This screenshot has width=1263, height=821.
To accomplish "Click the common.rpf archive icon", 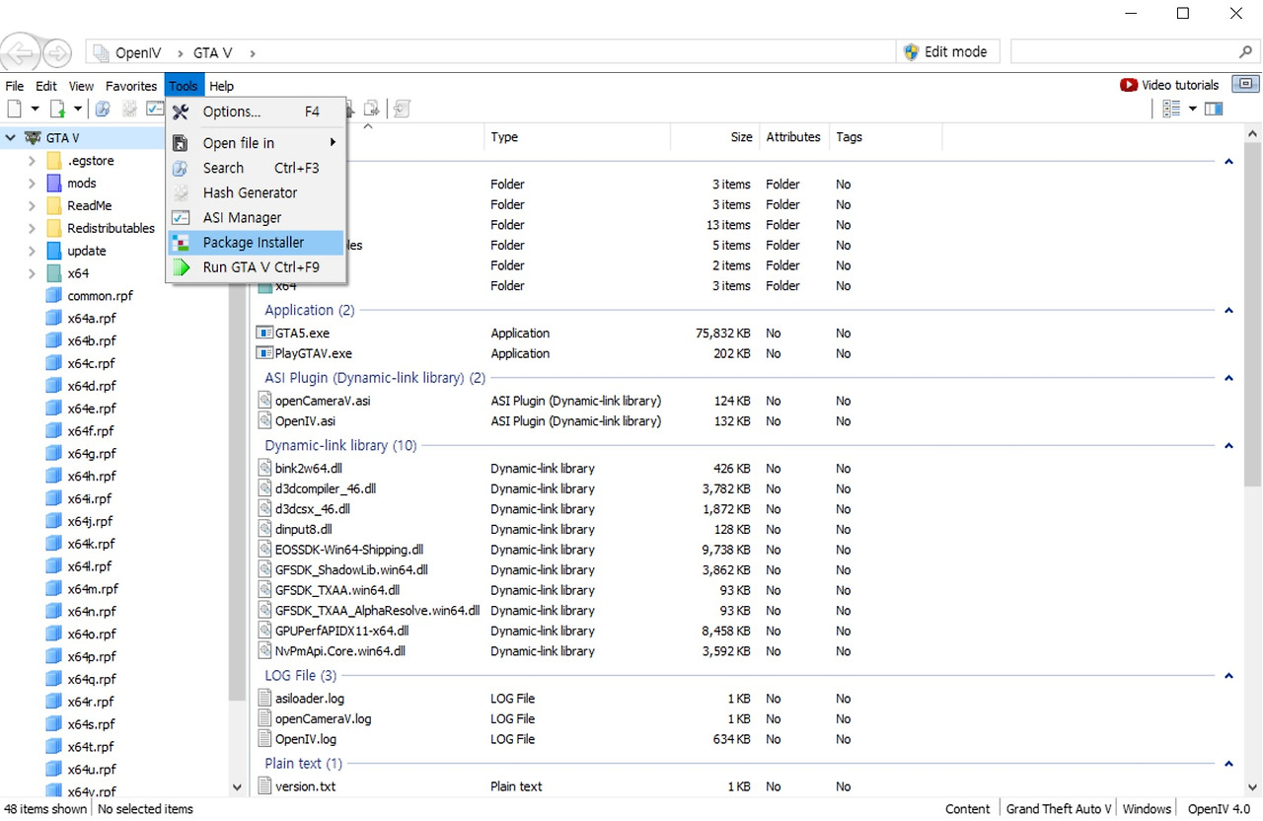I will coord(54,296).
